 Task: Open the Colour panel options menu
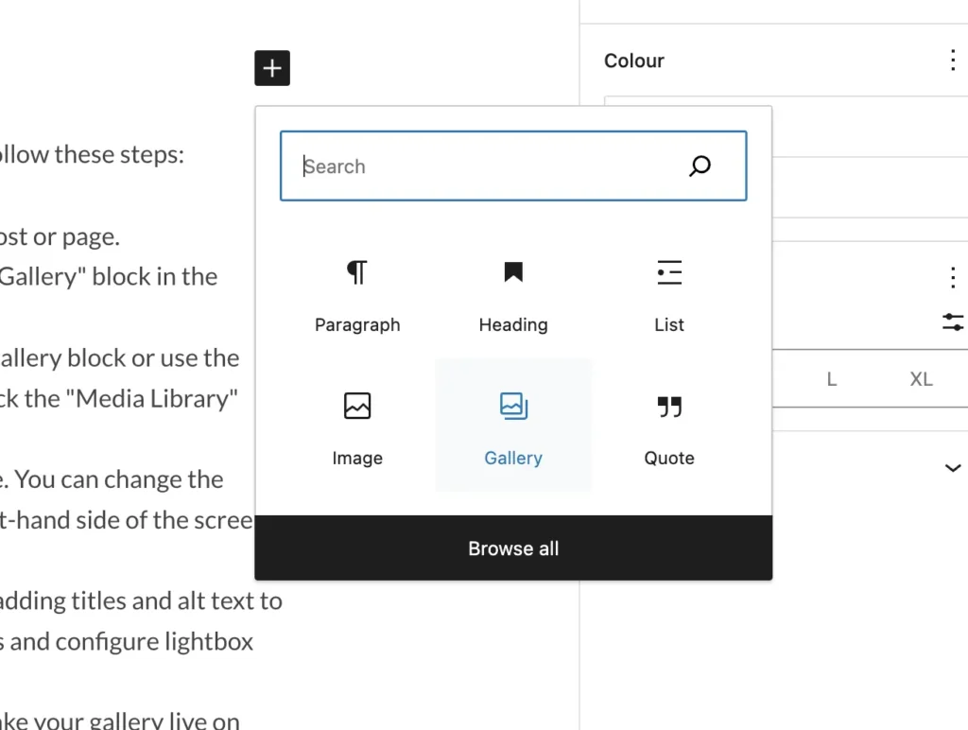(953, 61)
